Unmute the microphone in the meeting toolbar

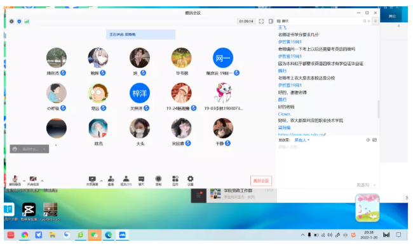click(x=15, y=180)
